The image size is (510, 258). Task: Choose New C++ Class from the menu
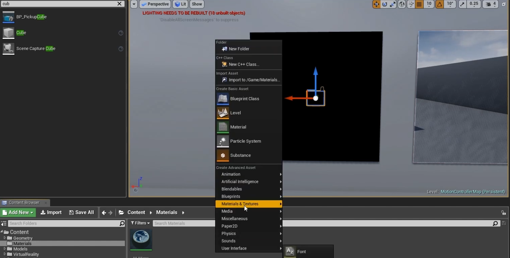pyautogui.click(x=249, y=64)
